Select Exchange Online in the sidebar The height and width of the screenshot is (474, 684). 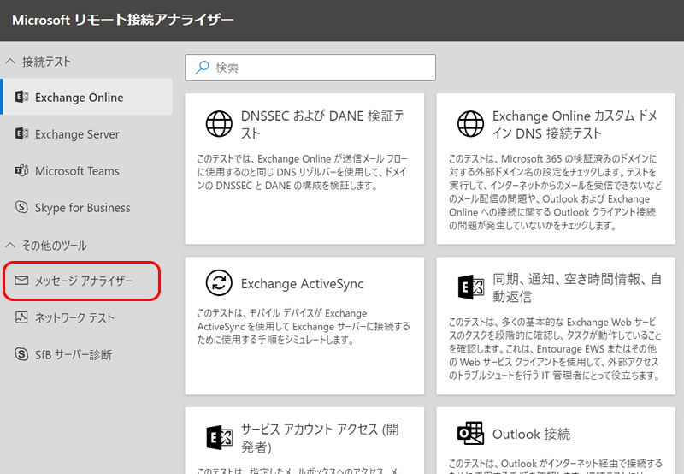pyautogui.click(x=79, y=98)
